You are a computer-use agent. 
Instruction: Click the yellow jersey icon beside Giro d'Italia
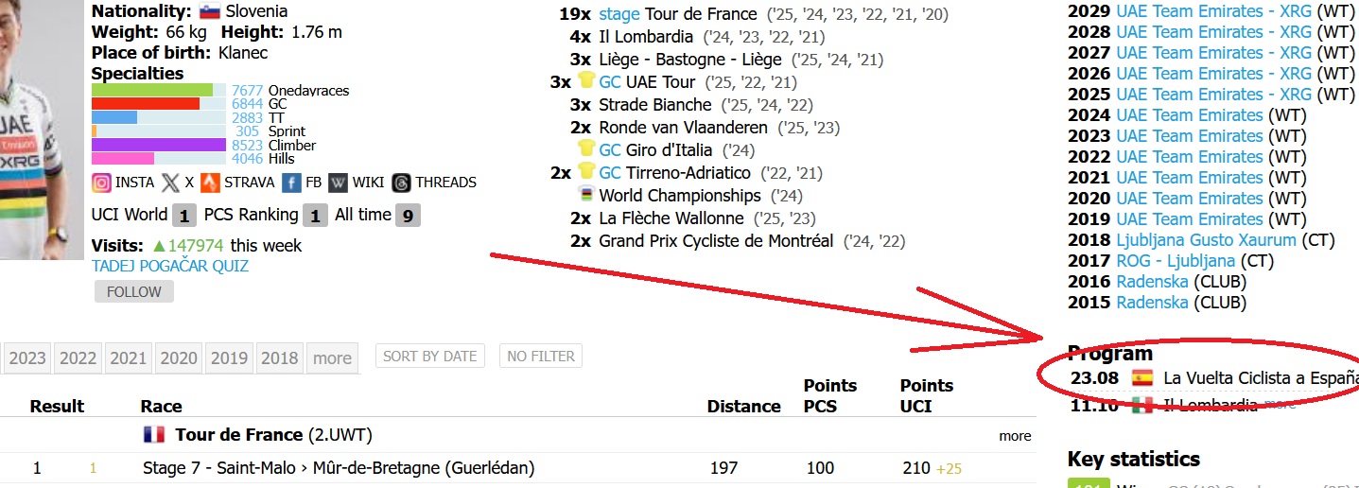[586, 149]
